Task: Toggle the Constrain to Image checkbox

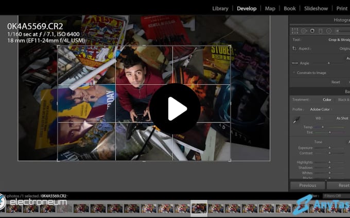Action: click(x=294, y=73)
